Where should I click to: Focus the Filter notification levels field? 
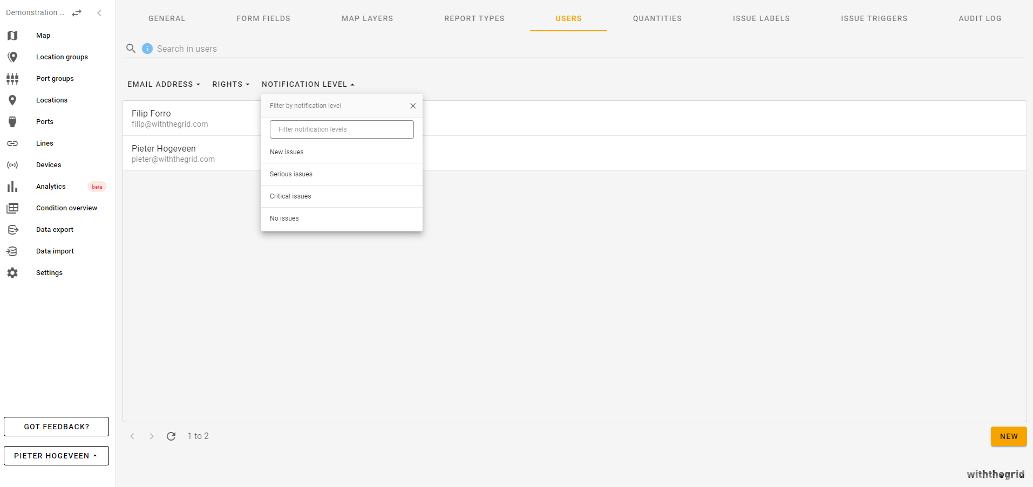click(x=342, y=129)
